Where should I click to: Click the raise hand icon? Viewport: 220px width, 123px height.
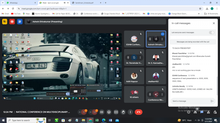coord(123,112)
